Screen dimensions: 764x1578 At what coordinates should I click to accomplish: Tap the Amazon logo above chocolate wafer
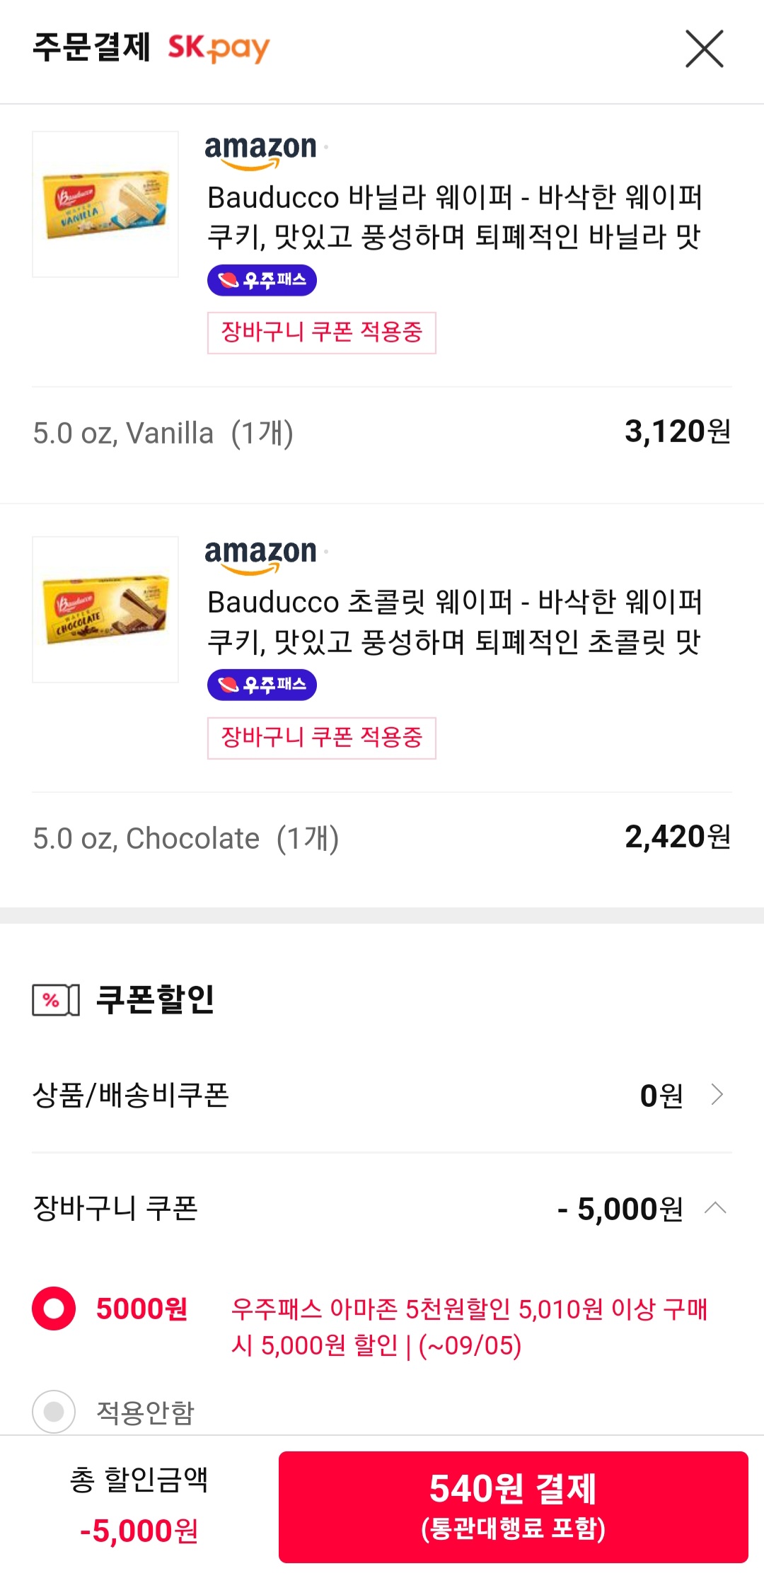pos(260,555)
